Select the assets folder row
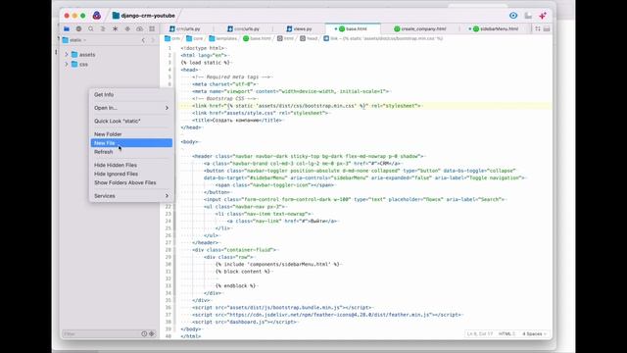The height and width of the screenshot is (353, 627). pyautogui.click(x=109, y=55)
